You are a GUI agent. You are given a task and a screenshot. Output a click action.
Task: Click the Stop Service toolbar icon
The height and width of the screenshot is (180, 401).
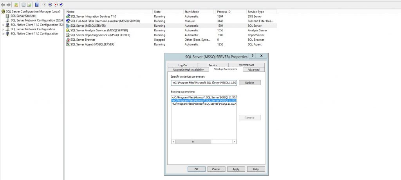click(56, 5)
